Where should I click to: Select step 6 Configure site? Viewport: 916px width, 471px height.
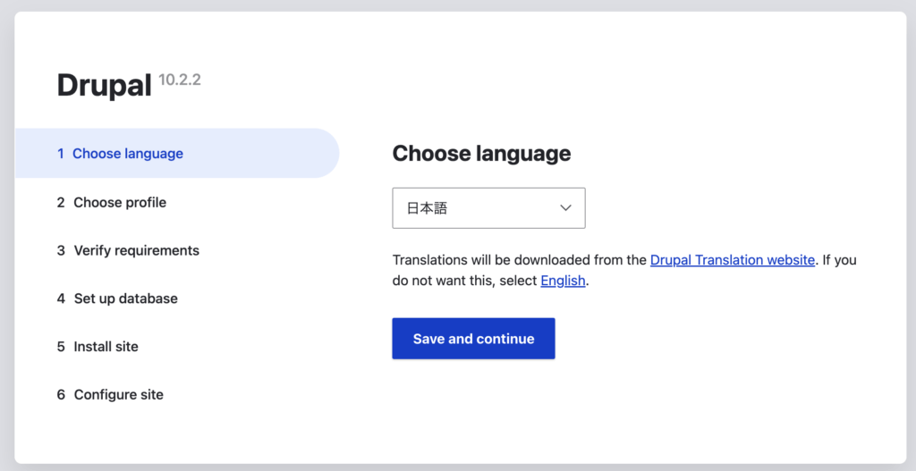click(x=110, y=394)
